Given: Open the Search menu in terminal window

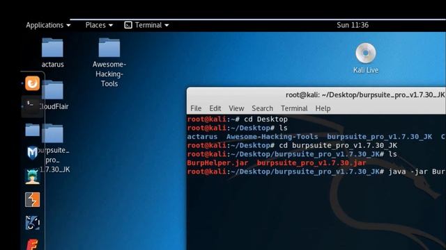Looking at the screenshot, I should click(x=262, y=108).
